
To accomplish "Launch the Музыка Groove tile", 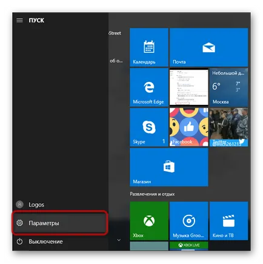I will tap(189, 221).
